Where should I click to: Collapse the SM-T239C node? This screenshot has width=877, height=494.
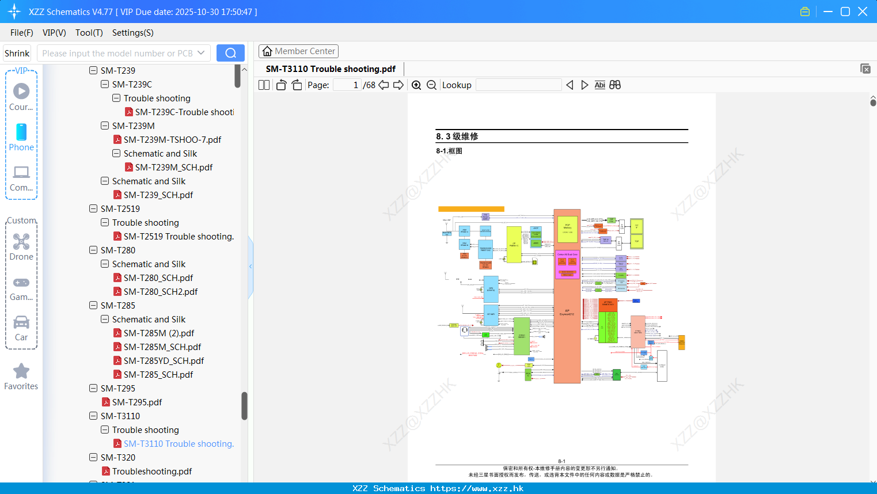tap(105, 84)
